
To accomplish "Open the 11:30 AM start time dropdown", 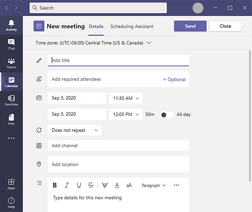I will click(x=126, y=98).
